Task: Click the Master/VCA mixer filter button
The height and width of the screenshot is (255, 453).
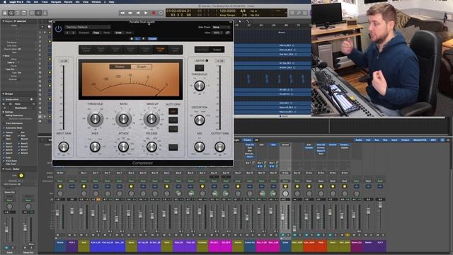Action: [x=420, y=140]
